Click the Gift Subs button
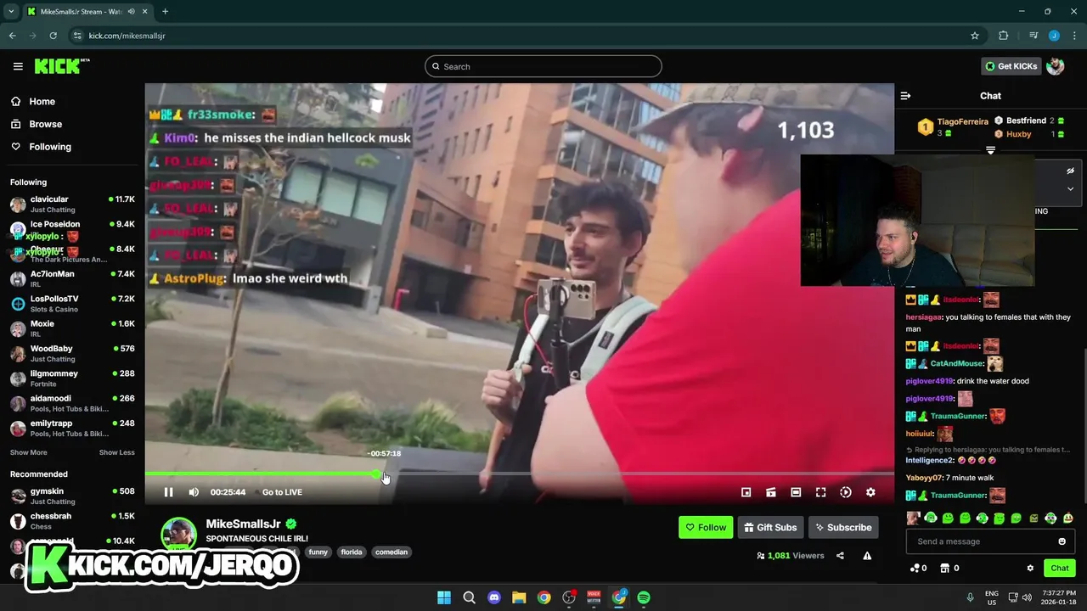The height and width of the screenshot is (611, 1087). (x=770, y=527)
